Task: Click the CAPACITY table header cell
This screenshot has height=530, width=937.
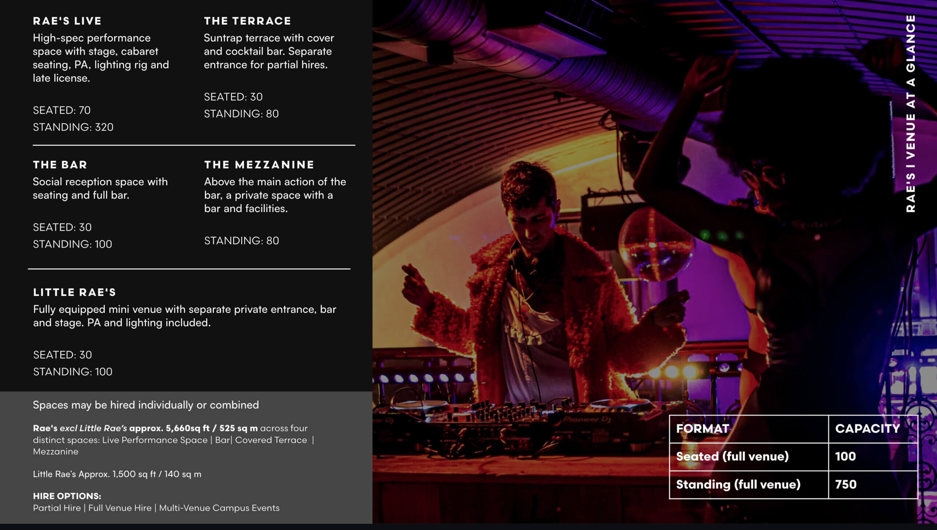Action: click(x=873, y=429)
